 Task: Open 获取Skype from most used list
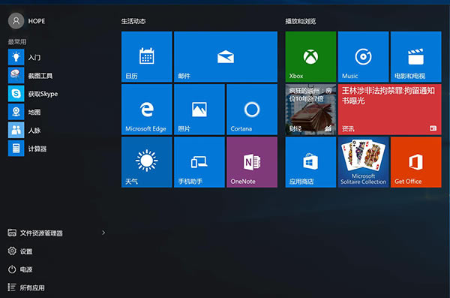point(33,94)
